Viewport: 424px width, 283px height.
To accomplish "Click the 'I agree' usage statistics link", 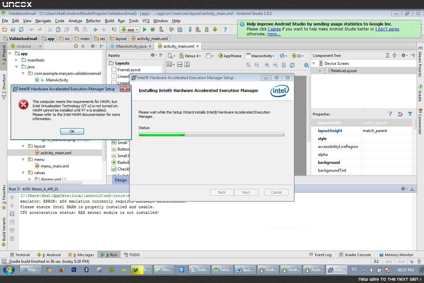I will point(274,29).
